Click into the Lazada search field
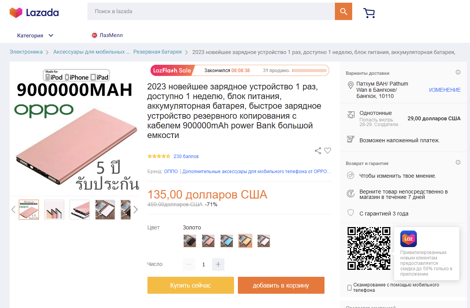The height and width of the screenshot is (308, 470). click(211, 12)
